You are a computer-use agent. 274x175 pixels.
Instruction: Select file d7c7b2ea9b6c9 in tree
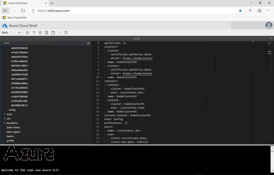tap(19, 87)
